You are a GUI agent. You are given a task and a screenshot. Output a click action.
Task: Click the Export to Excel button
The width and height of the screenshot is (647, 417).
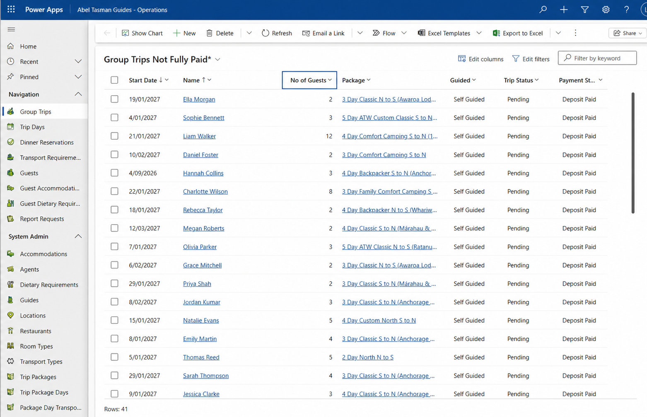pos(518,33)
